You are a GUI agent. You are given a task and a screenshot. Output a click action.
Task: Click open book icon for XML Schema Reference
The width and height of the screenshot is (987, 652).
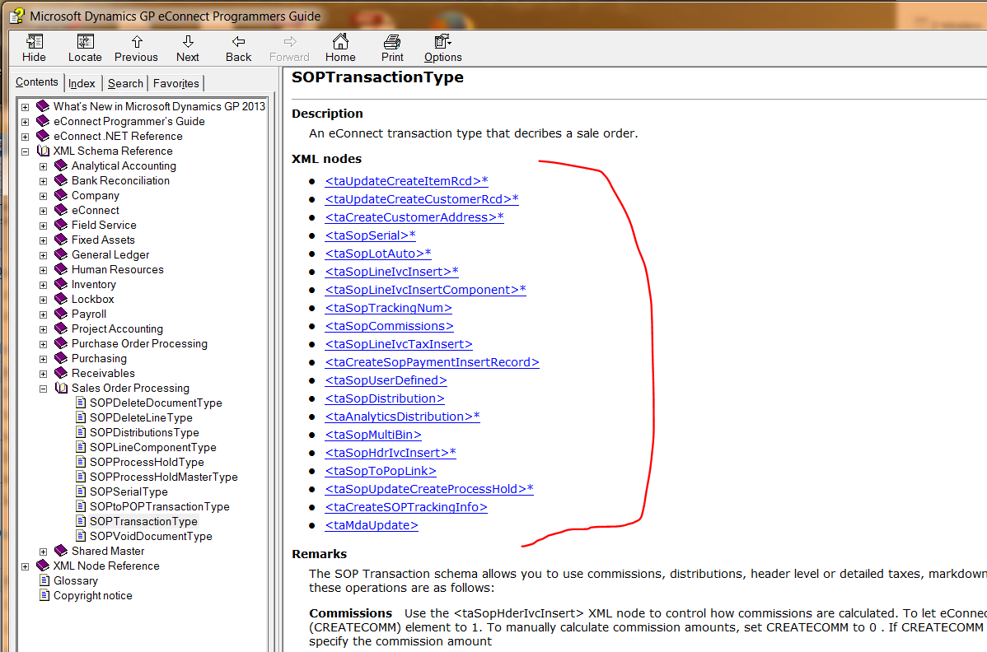tap(43, 151)
